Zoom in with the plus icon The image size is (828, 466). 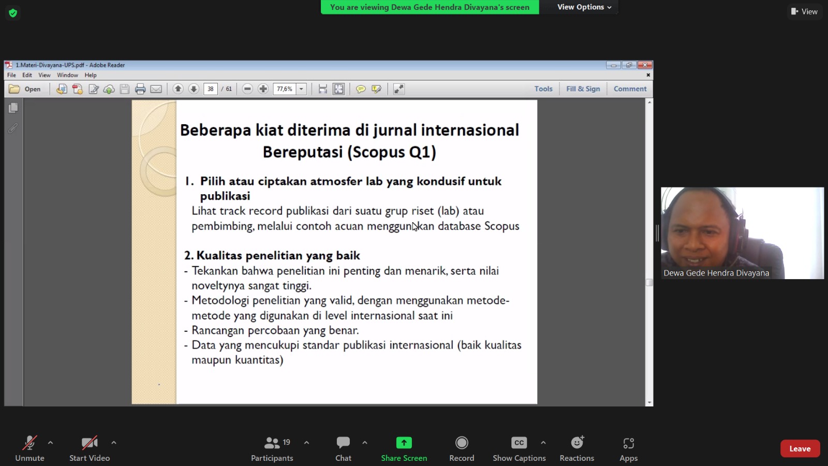point(263,89)
